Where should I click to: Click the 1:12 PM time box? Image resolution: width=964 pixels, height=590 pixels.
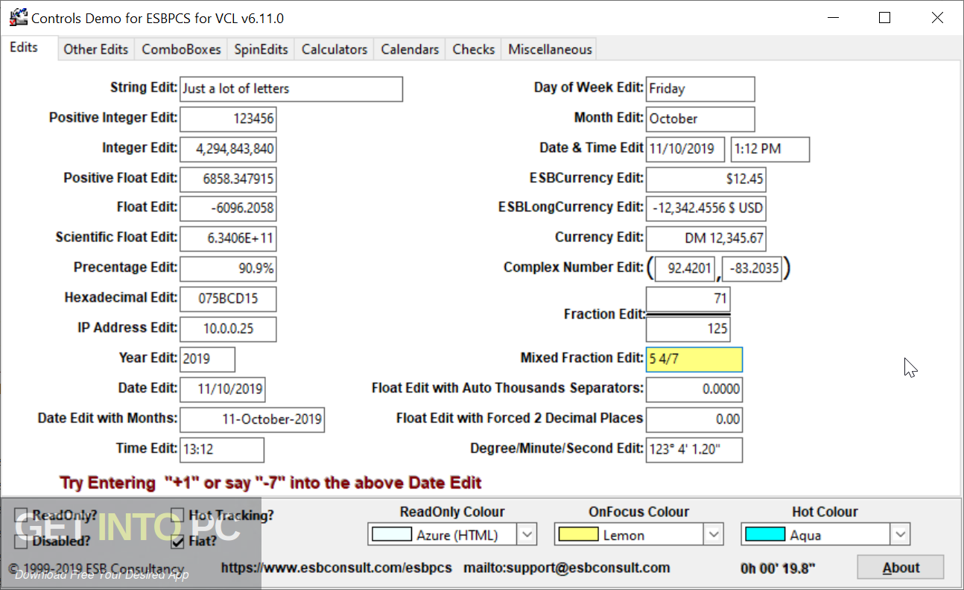coord(770,149)
